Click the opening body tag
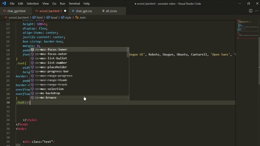Viewport: 260px width, 146px height. coord(21,129)
